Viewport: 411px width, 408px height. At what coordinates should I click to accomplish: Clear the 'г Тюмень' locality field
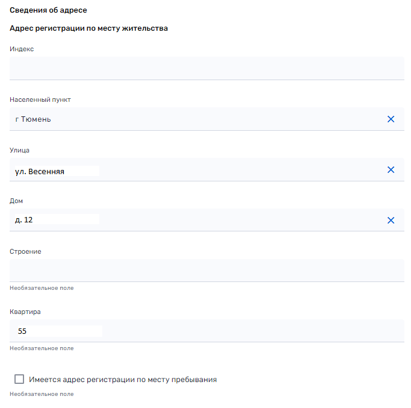coord(391,119)
